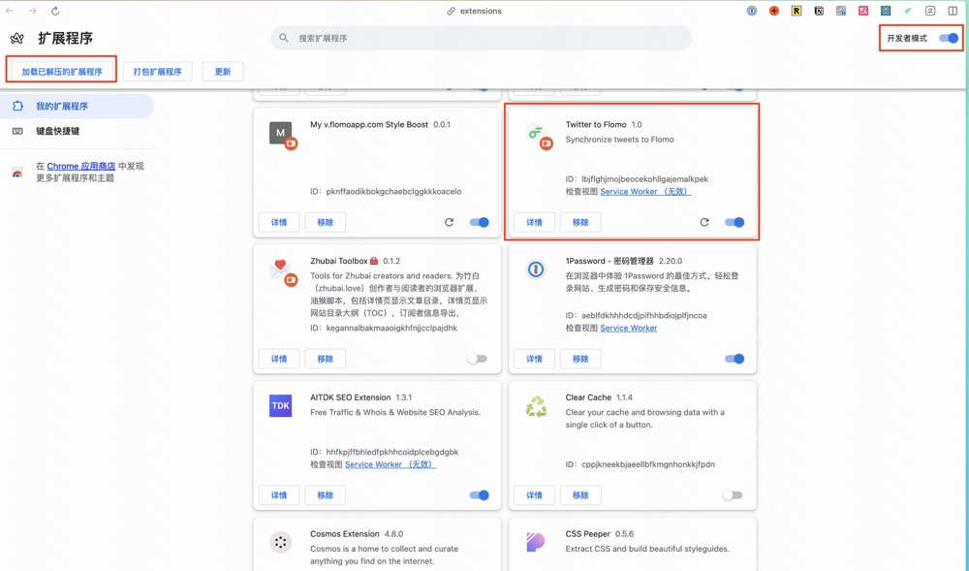
Task: Click the CSS Peeper purple icon
Action: pyautogui.click(x=535, y=542)
